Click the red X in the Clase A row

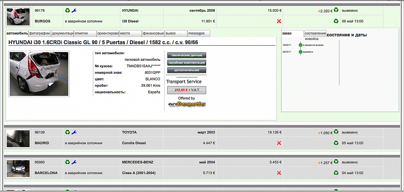(x=279, y=173)
